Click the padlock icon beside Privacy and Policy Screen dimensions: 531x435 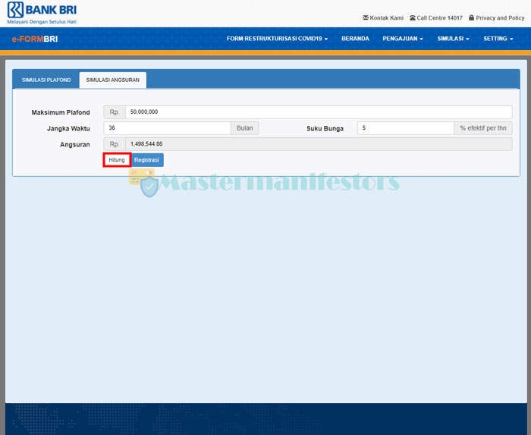tap(471, 17)
